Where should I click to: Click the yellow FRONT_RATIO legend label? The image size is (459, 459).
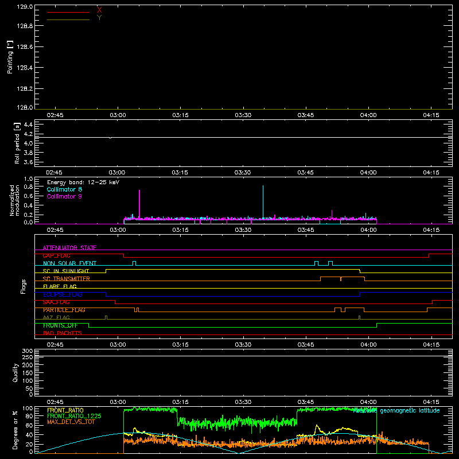(x=65, y=410)
